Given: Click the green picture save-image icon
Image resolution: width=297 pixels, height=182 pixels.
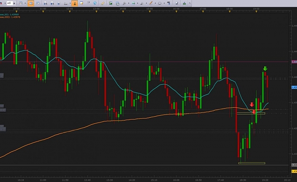Looking at the screenshot, I should point(111,3).
